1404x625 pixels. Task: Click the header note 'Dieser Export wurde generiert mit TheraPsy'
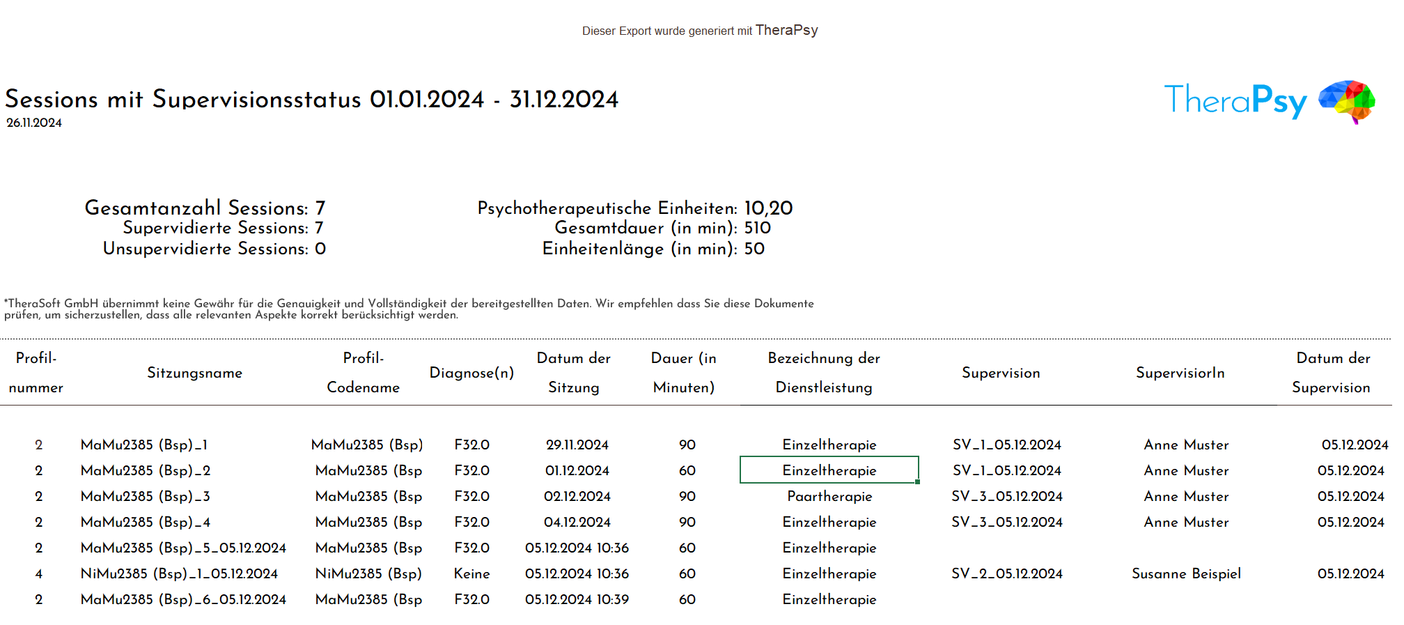click(700, 31)
